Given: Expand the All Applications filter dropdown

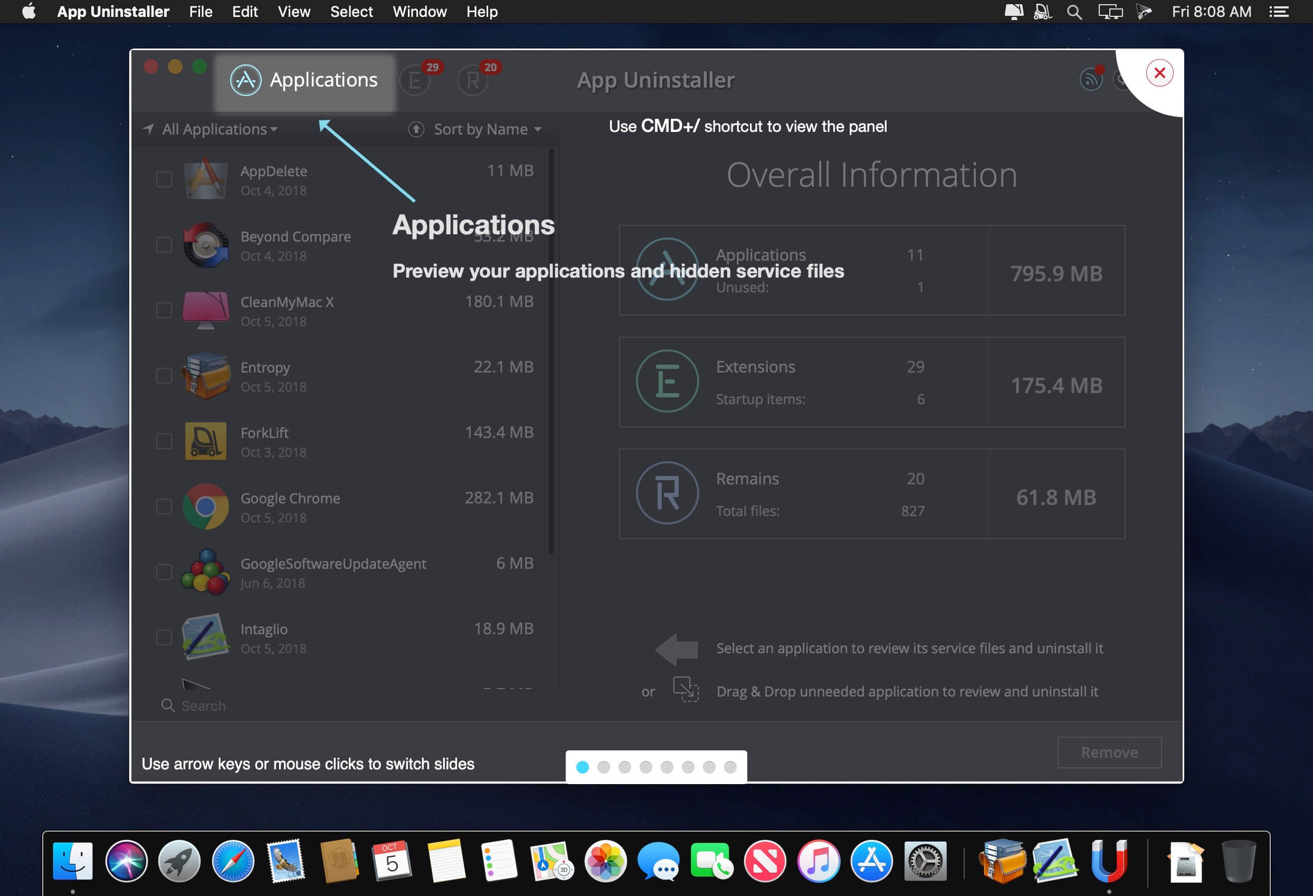Looking at the screenshot, I should 210,129.
